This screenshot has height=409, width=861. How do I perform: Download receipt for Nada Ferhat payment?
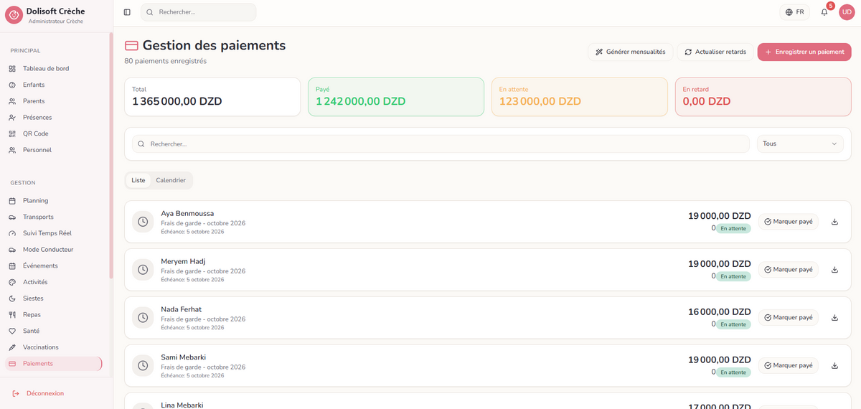(x=834, y=317)
